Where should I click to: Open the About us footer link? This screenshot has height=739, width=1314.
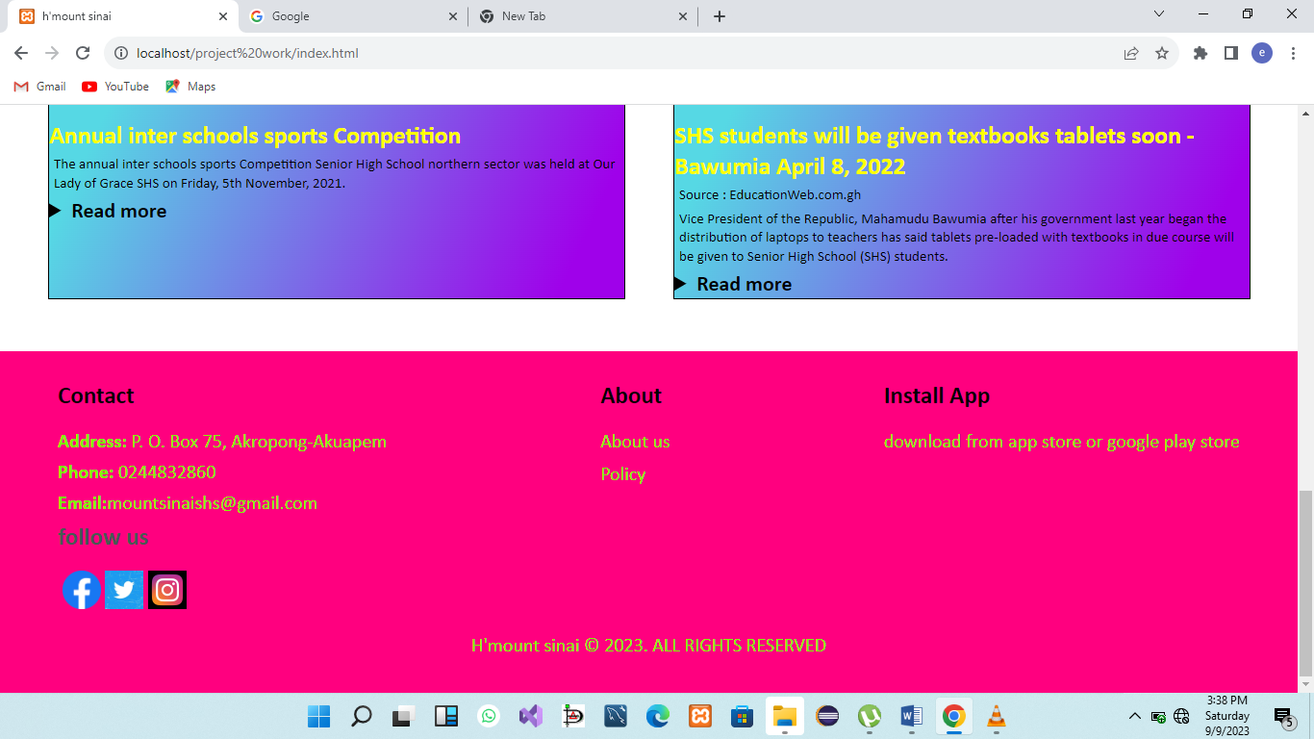[635, 442]
